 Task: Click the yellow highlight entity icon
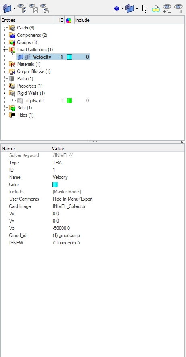tap(156, 8)
